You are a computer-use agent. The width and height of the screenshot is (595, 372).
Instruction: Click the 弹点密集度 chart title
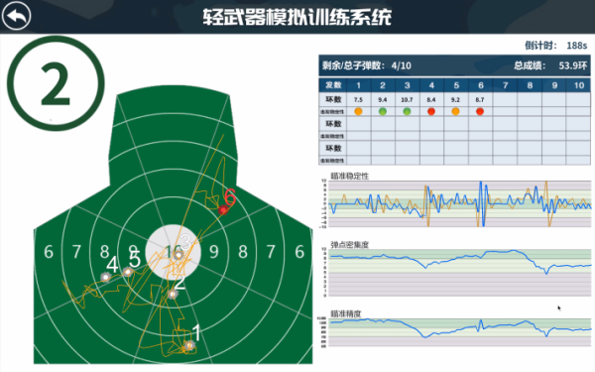coord(349,245)
